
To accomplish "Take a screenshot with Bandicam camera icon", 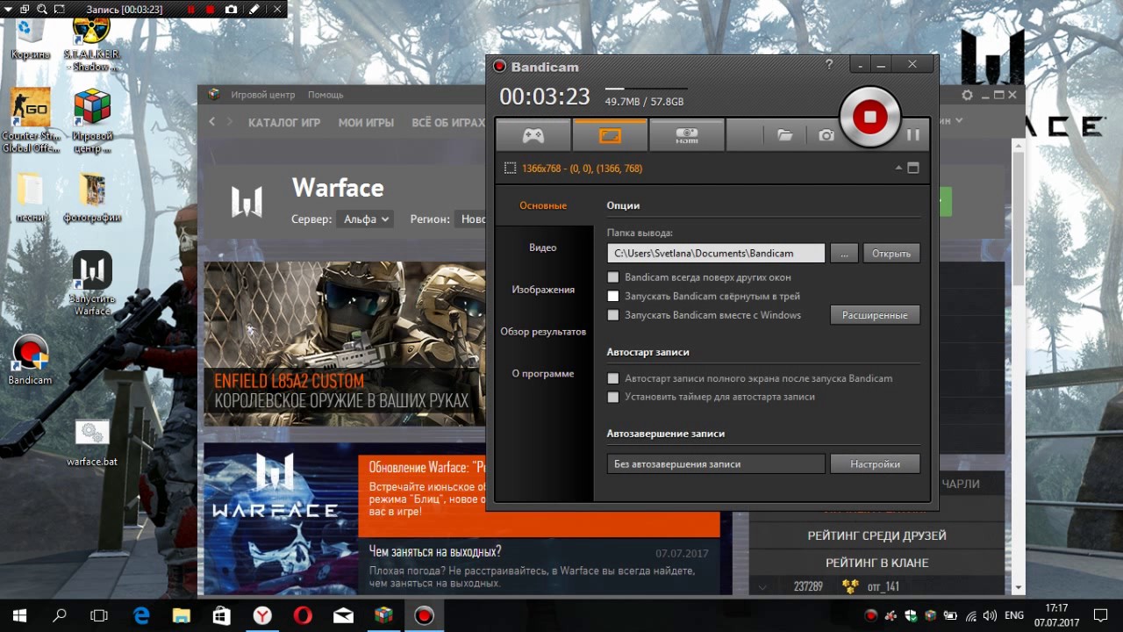I will [x=826, y=135].
